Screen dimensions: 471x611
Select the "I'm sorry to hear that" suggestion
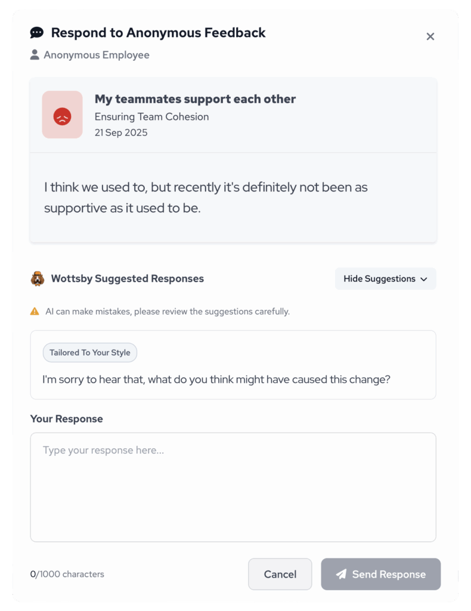216,379
